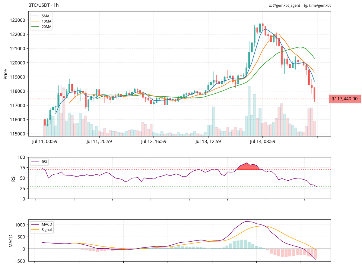
Task: Click the red overbought RSI shaded area
Action: tap(248, 166)
